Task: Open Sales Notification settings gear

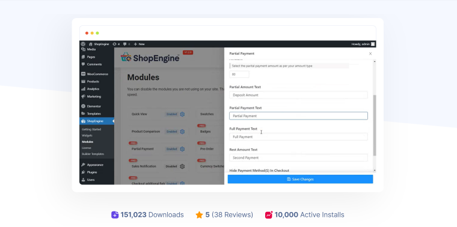Action: [182, 166]
